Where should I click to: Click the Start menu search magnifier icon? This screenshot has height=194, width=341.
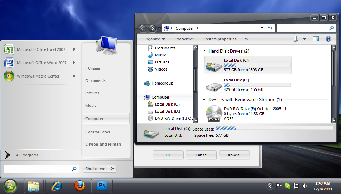tap(74, 169)
